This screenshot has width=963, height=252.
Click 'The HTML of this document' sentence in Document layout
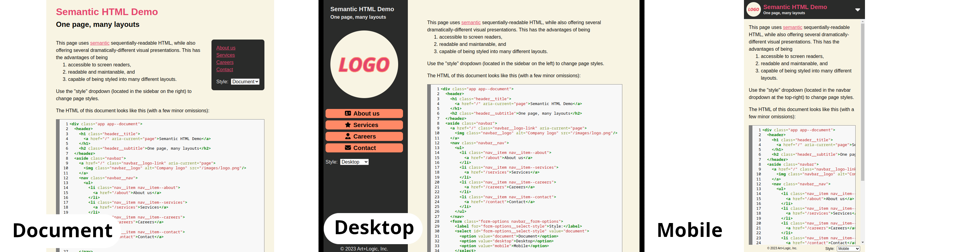pos(133,111)
